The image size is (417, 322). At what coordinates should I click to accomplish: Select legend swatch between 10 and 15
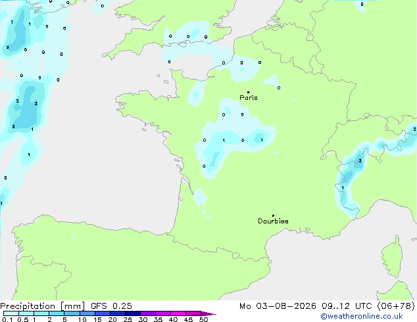point(87,313)
